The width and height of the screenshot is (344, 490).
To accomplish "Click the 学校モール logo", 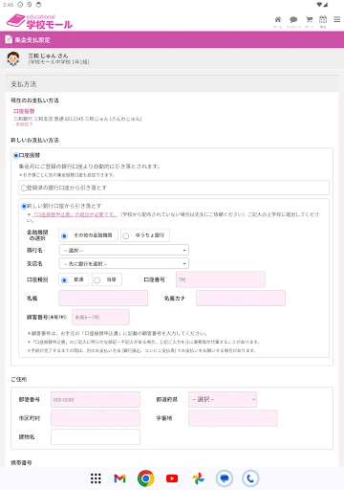I will click(40, 21).
